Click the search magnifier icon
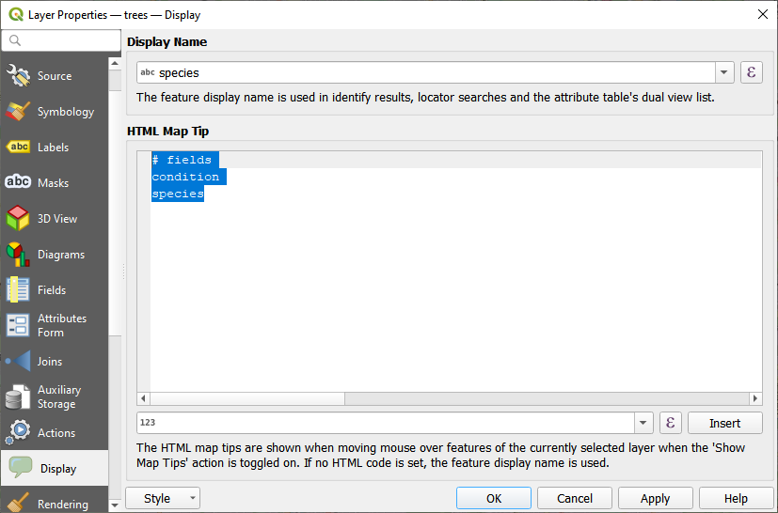Image resolution: width=778 pixels, height=513 pixels. point(15,40)
